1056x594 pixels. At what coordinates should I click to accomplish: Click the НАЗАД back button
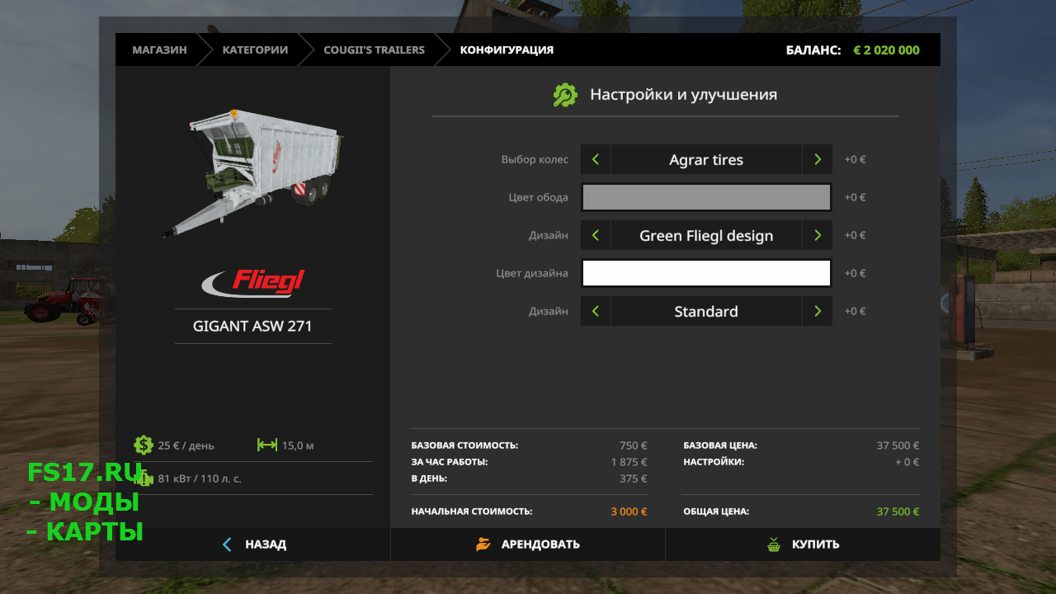click(252, 544)
